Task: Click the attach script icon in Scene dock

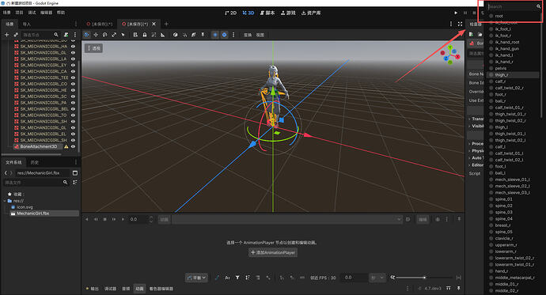Action: (x=66, y=35)
